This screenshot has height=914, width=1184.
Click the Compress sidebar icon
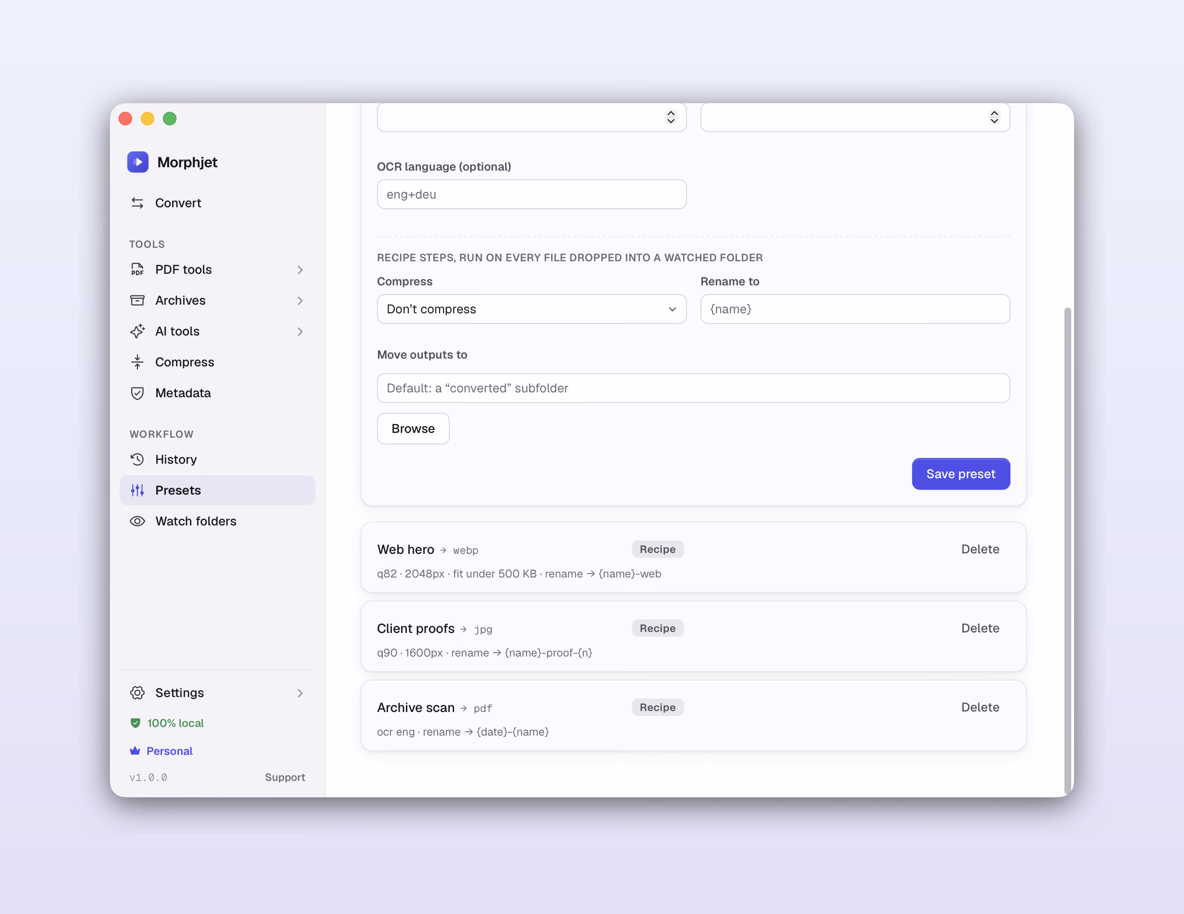pyautogui.click(x=137, y=362)
